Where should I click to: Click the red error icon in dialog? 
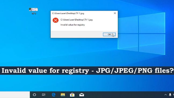(56, 20)
